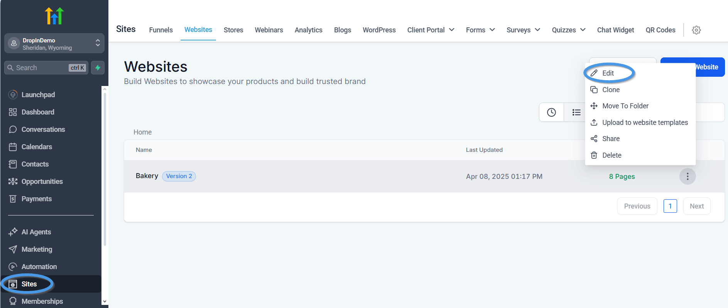The width and height of the screenshot is (728, 308).
Task: Click the green lightning bolt quick actions icon
Action: [98, 68]
